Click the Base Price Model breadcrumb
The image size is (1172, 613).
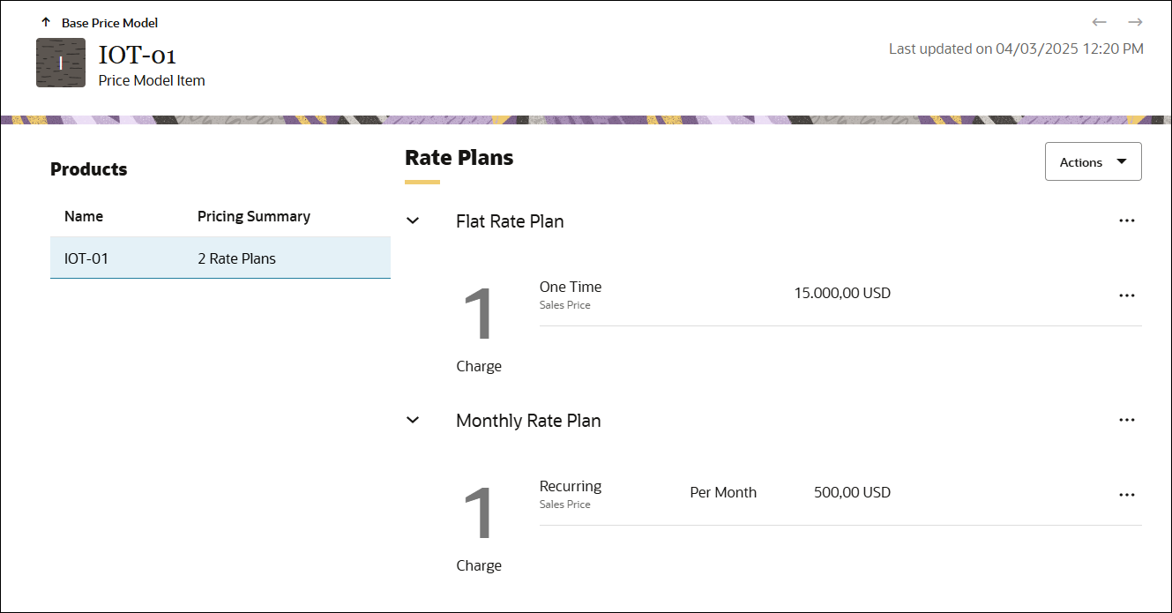point(108,22)
